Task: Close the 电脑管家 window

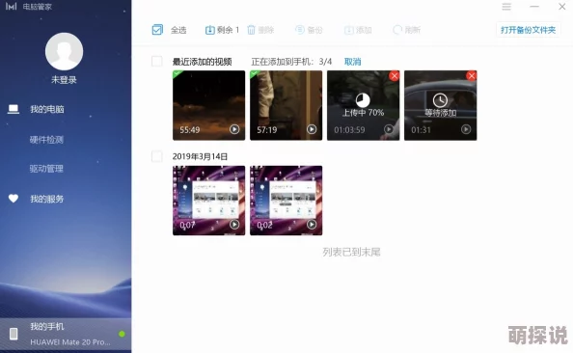Action: pyautogui.click(x=562, y=7)
